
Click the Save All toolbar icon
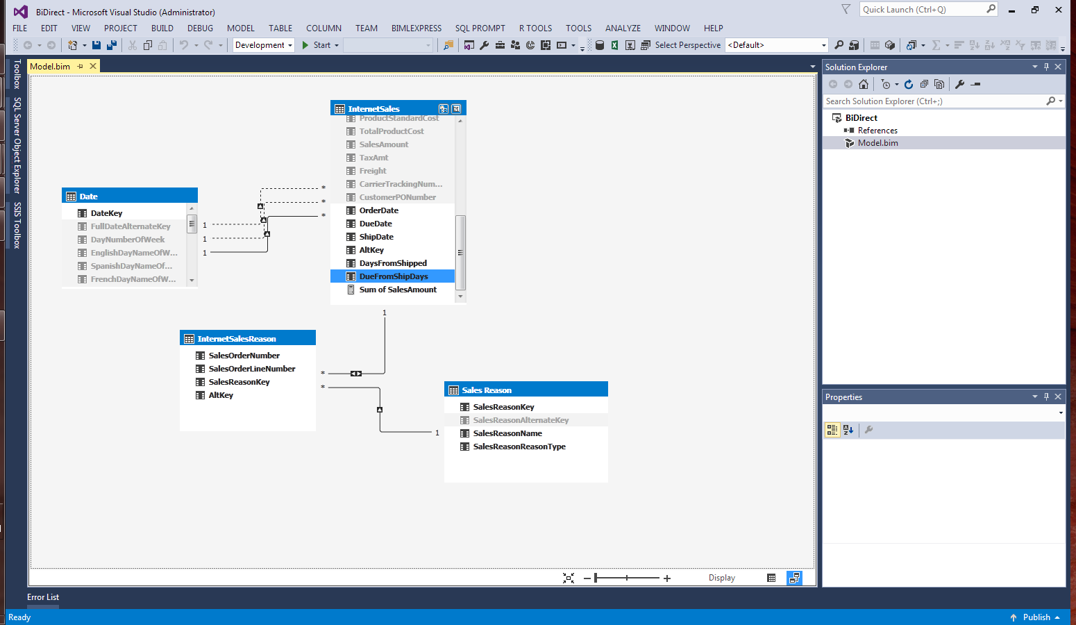[x=111, y=45]
